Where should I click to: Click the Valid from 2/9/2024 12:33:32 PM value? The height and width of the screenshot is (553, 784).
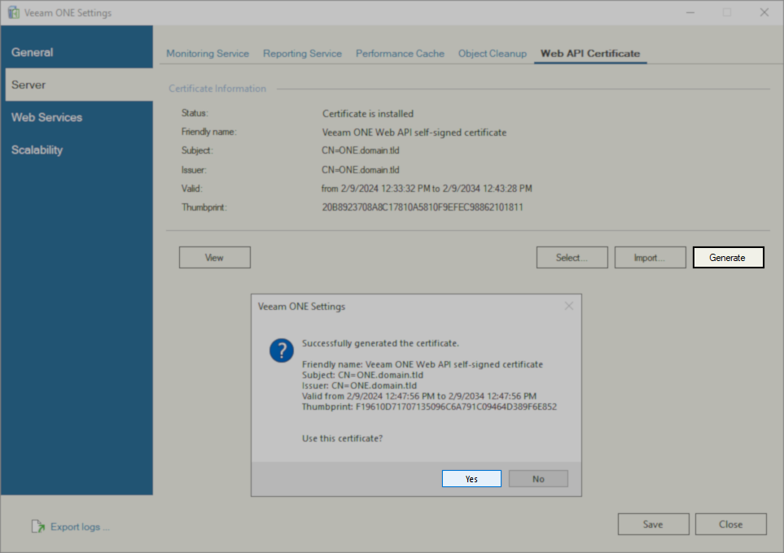tap(427, 189)
